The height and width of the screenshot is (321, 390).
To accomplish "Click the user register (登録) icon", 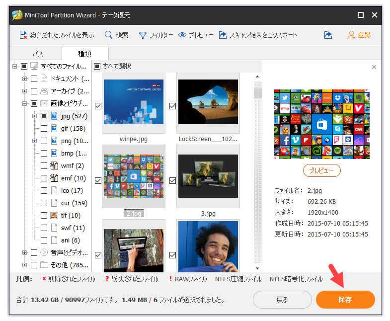I will [x=351, y=35].
